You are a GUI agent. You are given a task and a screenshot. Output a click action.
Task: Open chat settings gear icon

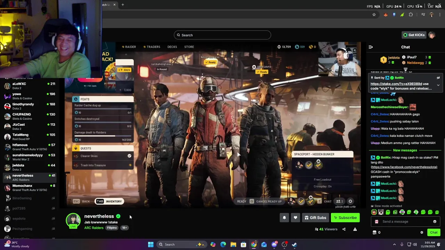[x=422, y=233]
